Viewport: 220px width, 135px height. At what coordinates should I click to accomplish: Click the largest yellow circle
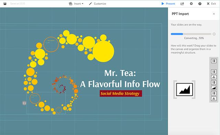pyautogui.click(x=103, y=51)
